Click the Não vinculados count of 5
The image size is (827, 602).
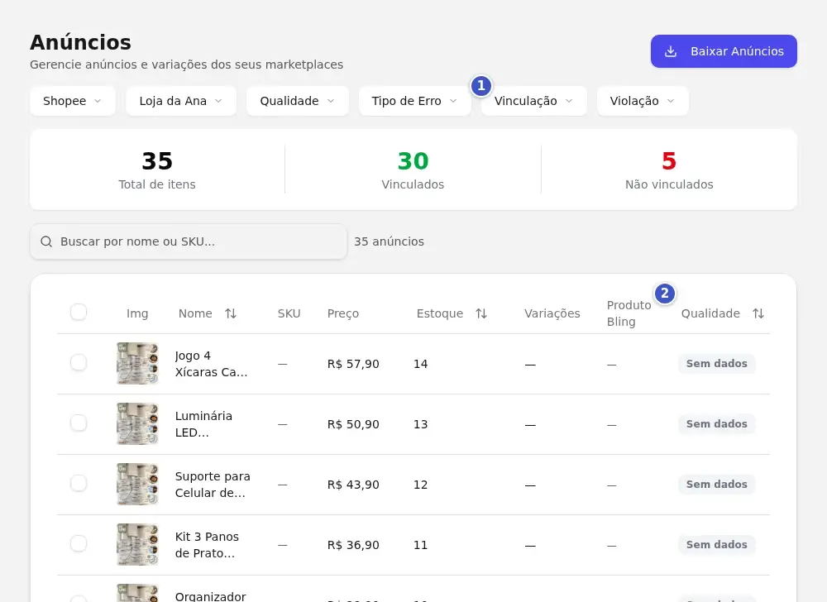coord(669,160)
